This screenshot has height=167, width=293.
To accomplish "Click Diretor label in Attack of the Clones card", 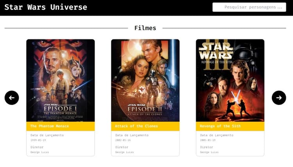I will click(122, 147).
